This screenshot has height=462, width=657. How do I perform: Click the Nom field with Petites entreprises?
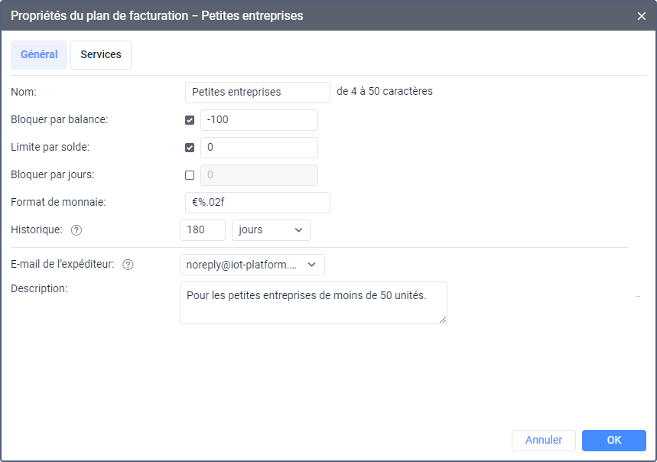(x=258, y=93)
